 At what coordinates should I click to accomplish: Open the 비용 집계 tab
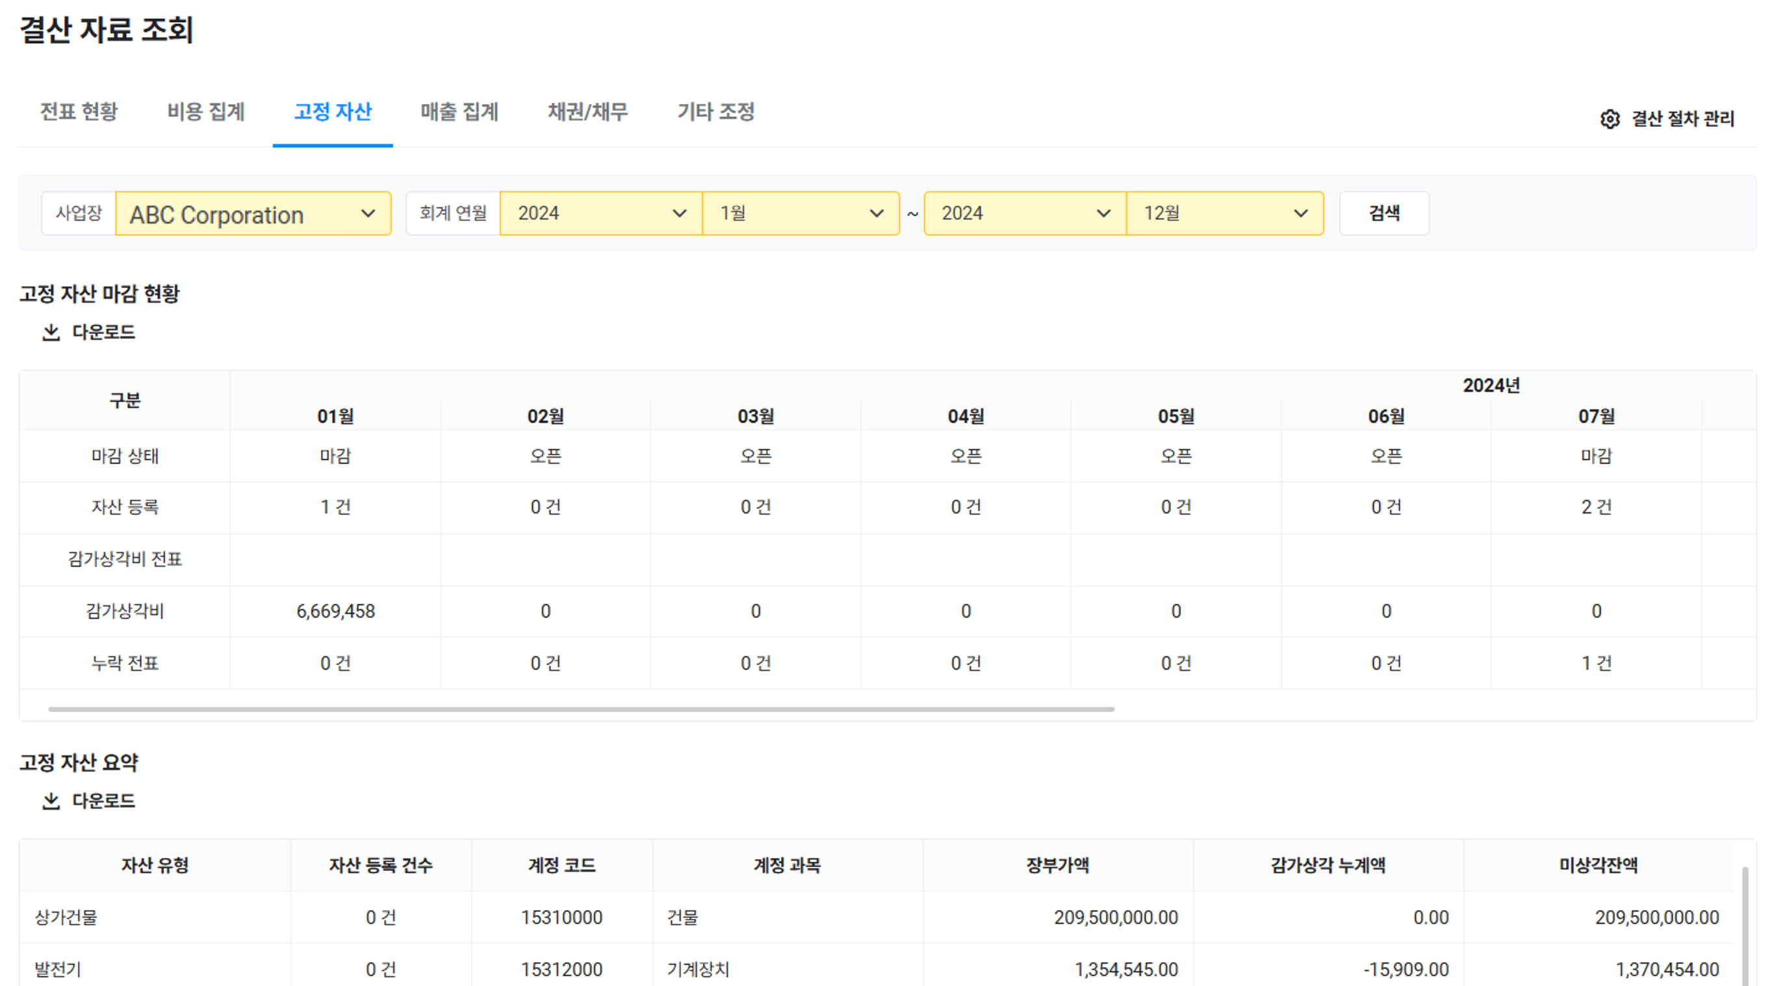coord(206,112)
